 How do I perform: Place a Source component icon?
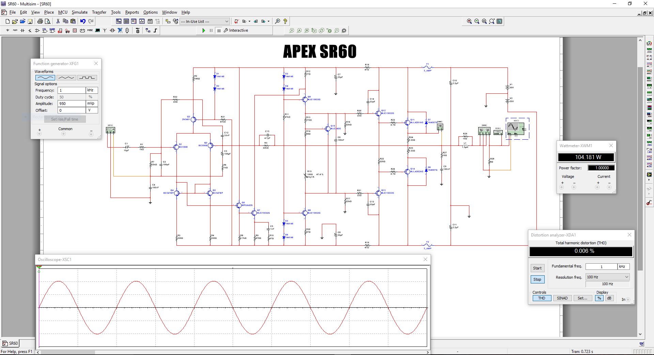click(7, 30)
